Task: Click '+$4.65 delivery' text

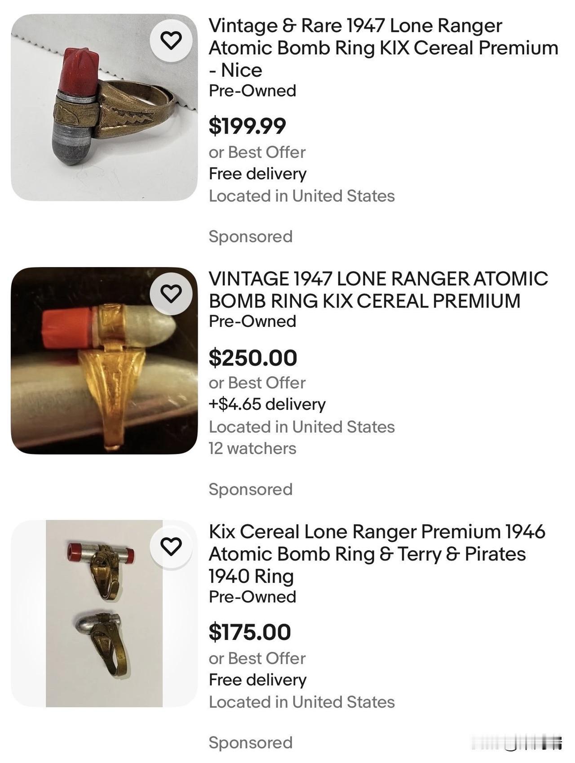Action: pyautogui.click(x=267, y=404)
